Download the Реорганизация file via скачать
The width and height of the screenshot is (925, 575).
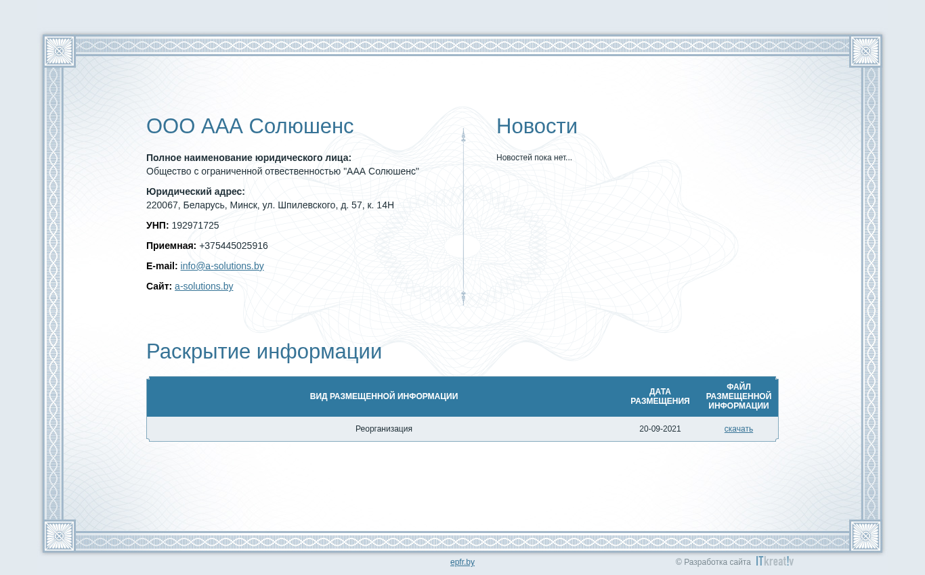pyautogui.click(x=738, y=429)
